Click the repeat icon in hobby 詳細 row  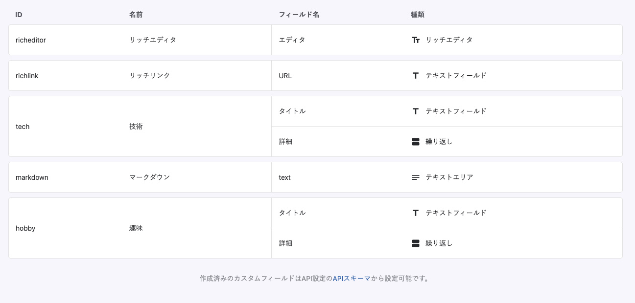click(x=416, y=243)
